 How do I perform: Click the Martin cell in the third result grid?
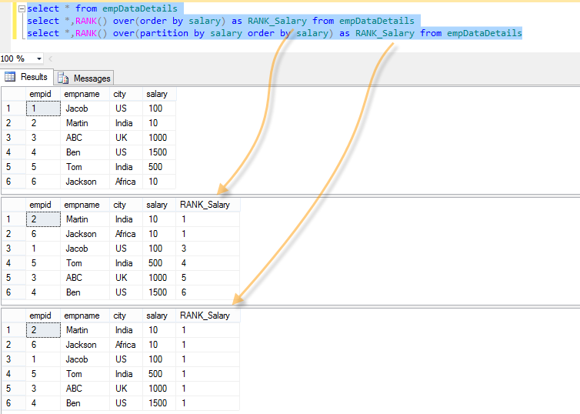tap(85, 330)
